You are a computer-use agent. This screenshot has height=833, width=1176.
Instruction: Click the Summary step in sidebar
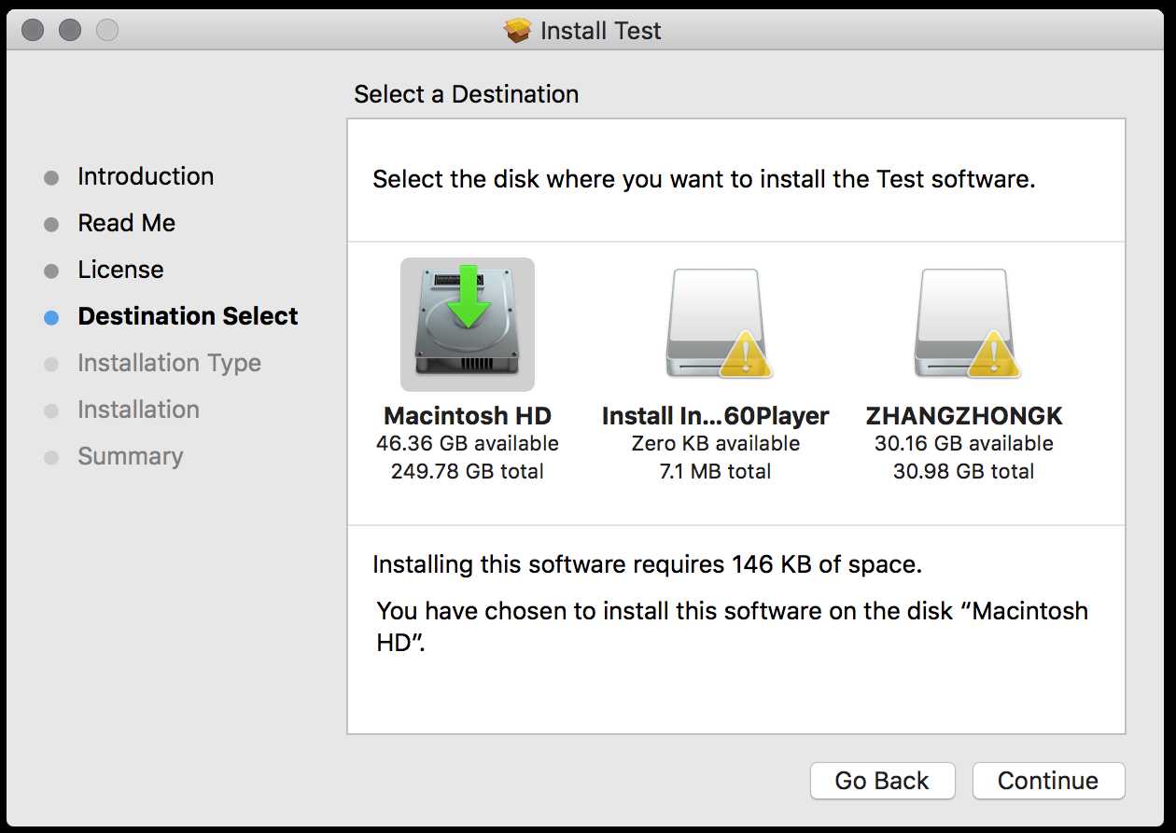(x=130, y=456)
